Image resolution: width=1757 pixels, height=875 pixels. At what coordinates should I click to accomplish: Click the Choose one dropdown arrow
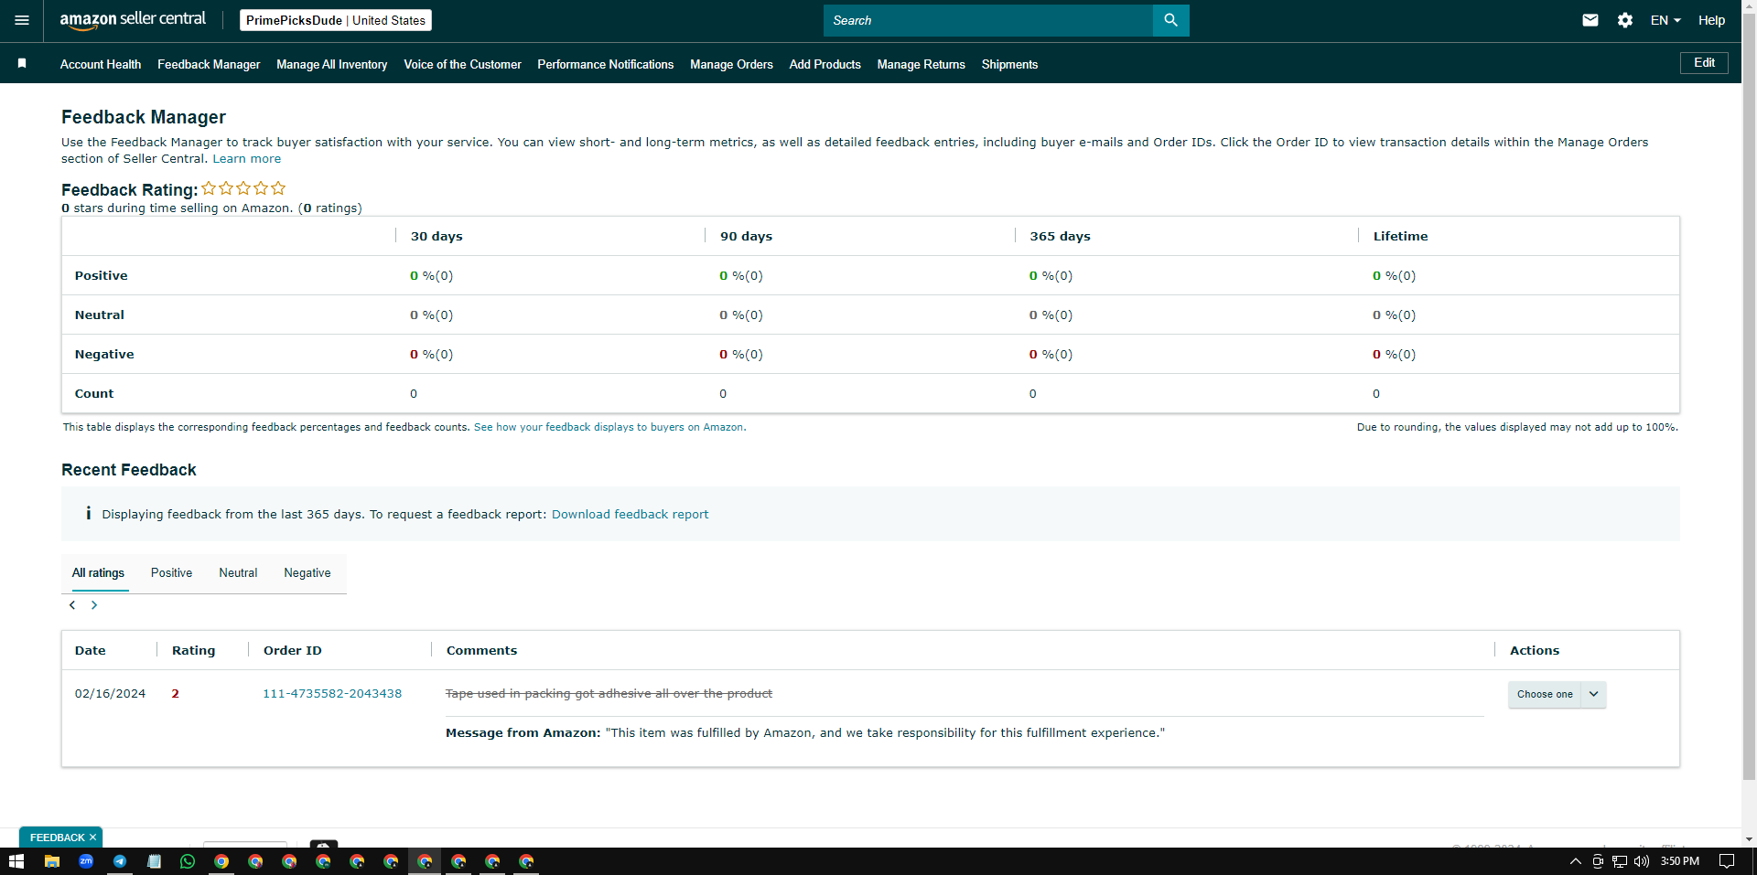[1593, 694]
